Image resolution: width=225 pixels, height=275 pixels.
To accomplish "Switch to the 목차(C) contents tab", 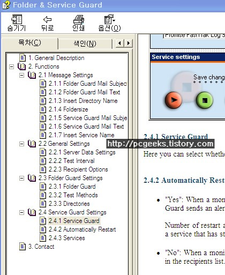I will tap(29, 42).
